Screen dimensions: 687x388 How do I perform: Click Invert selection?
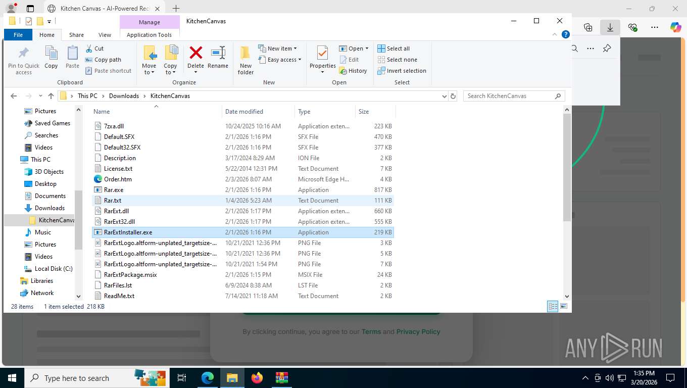[x=402, y=71]
